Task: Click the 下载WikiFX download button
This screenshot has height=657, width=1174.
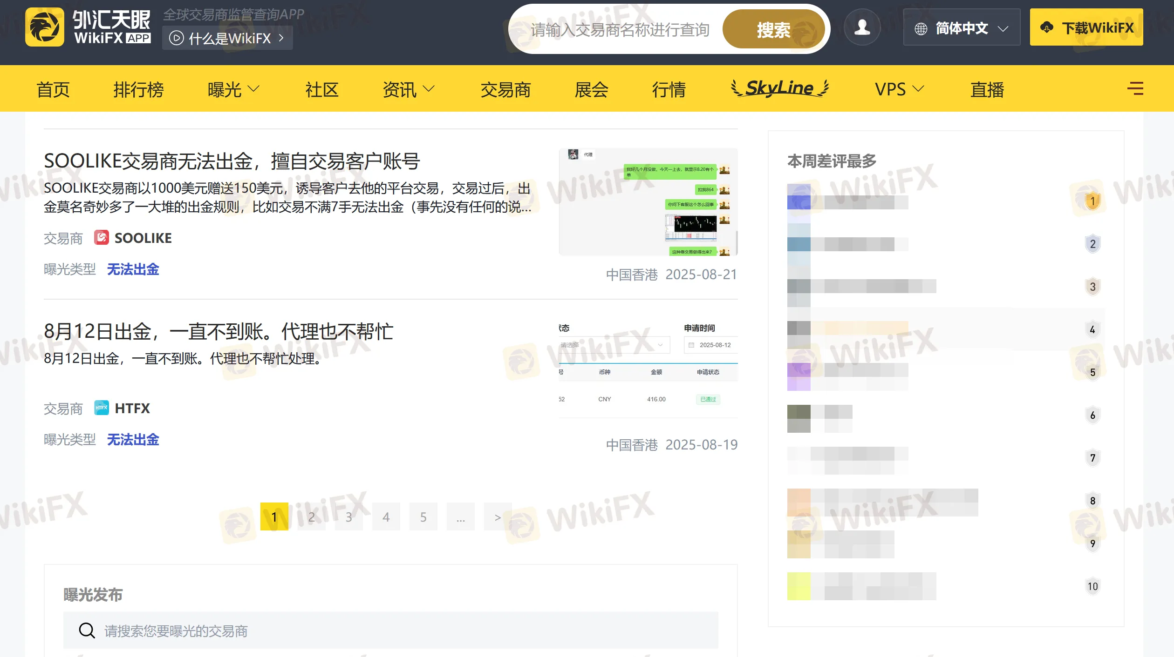Action: pos(1086,27)
